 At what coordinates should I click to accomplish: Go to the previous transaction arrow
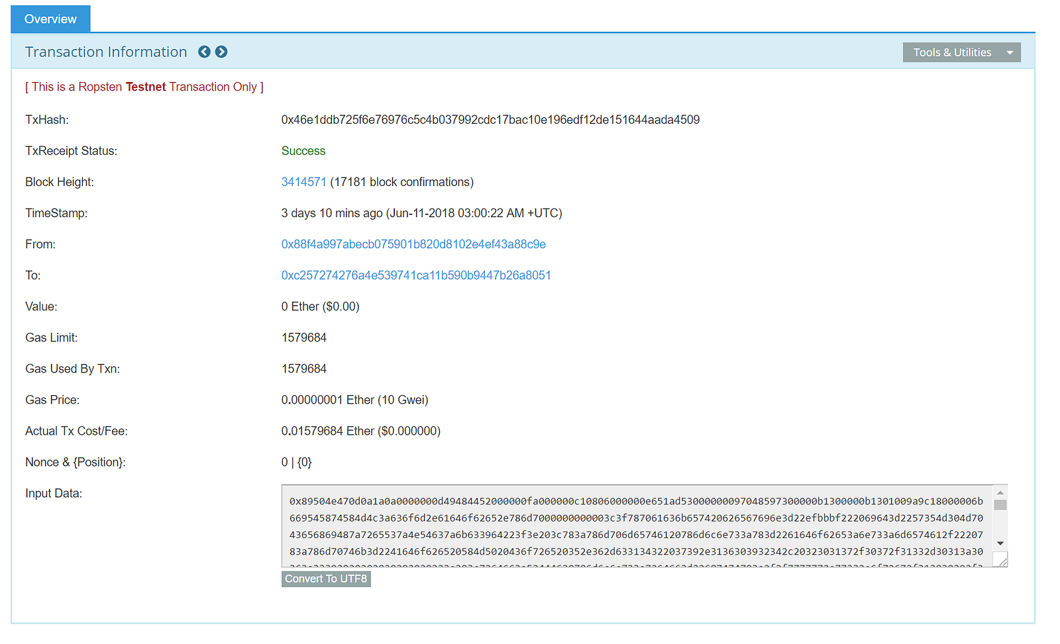(x=204, y=52)
